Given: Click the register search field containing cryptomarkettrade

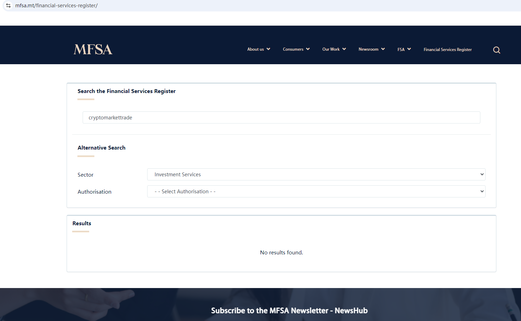Looking at the screenshot, I should tap(281, 118).
